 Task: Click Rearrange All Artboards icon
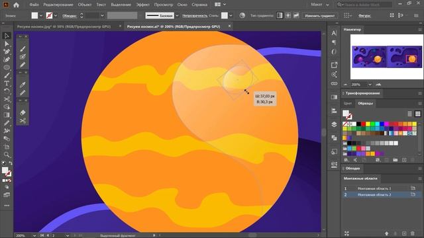tap(346, 233)
